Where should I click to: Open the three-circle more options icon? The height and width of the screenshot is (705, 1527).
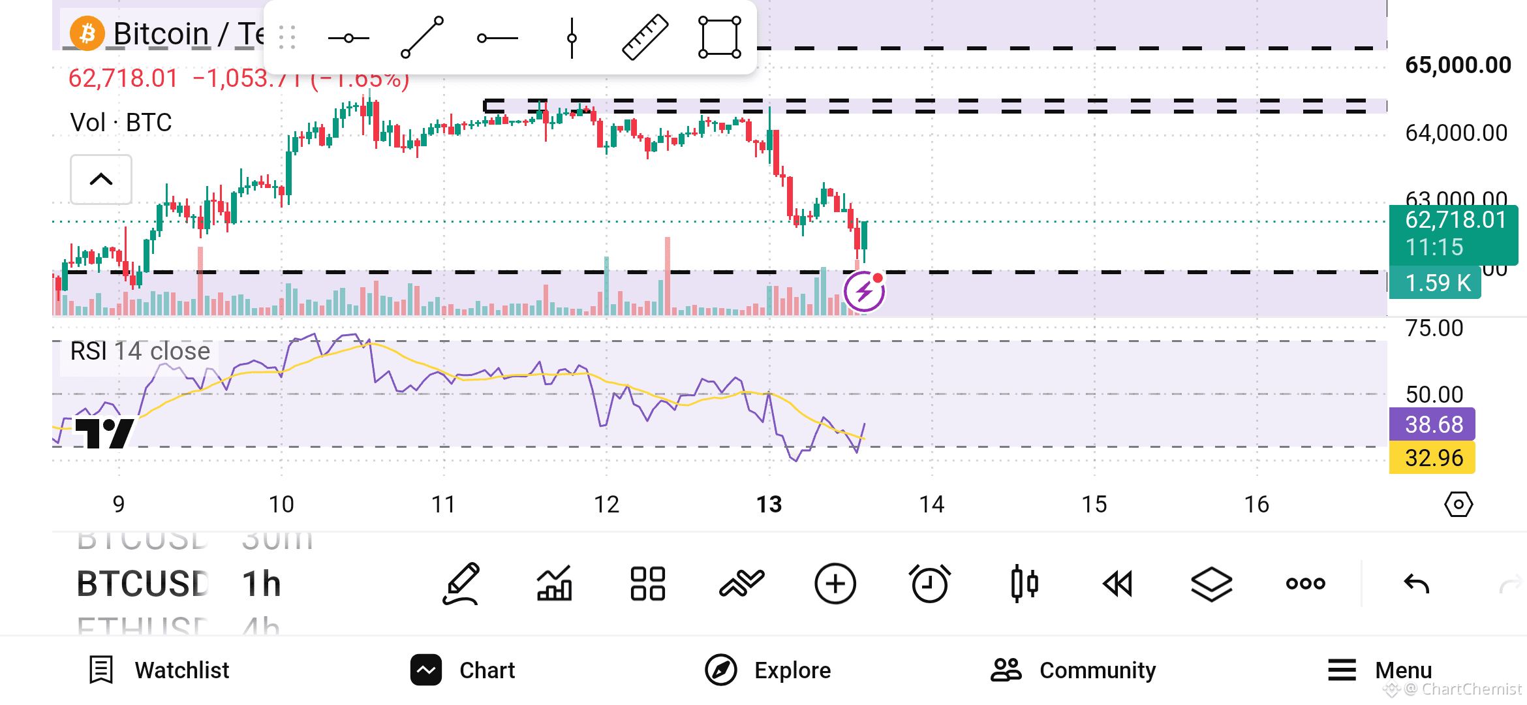pyautogui.click(x=1305, y=584)
